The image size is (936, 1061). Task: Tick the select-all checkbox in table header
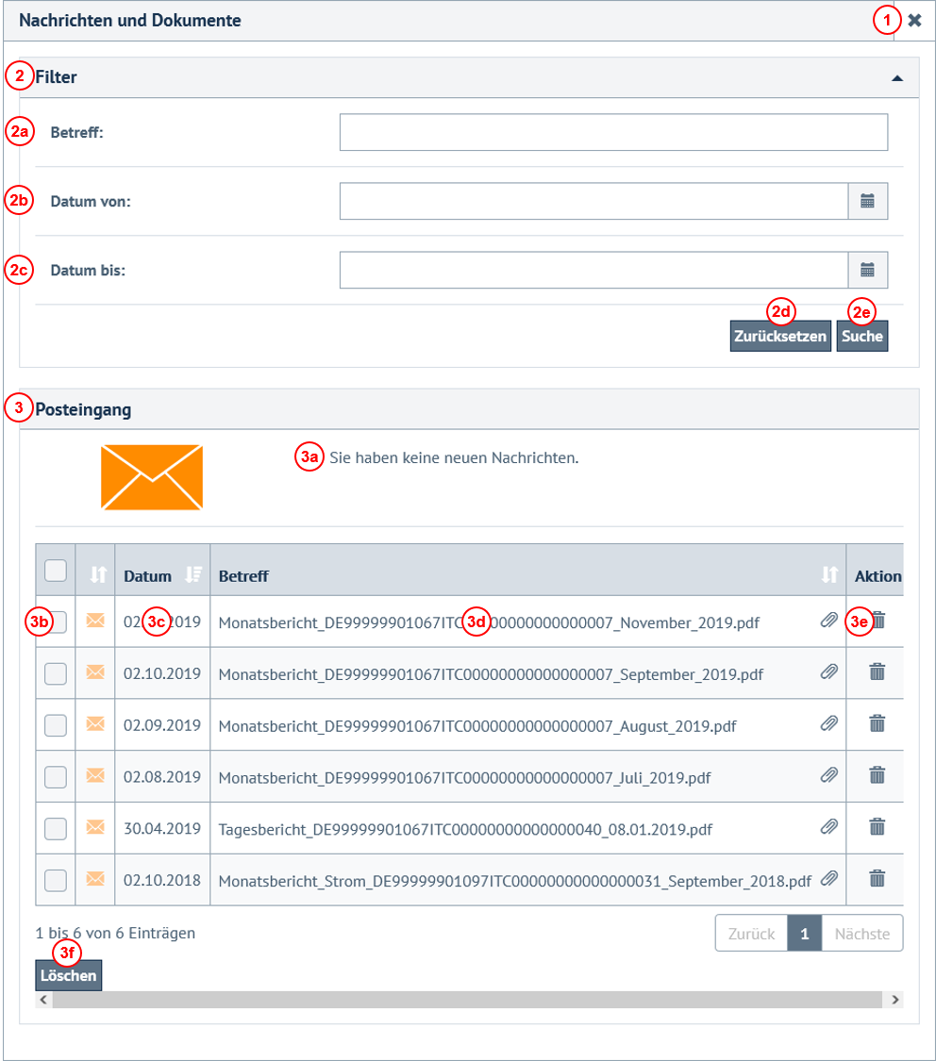[56, 570]
